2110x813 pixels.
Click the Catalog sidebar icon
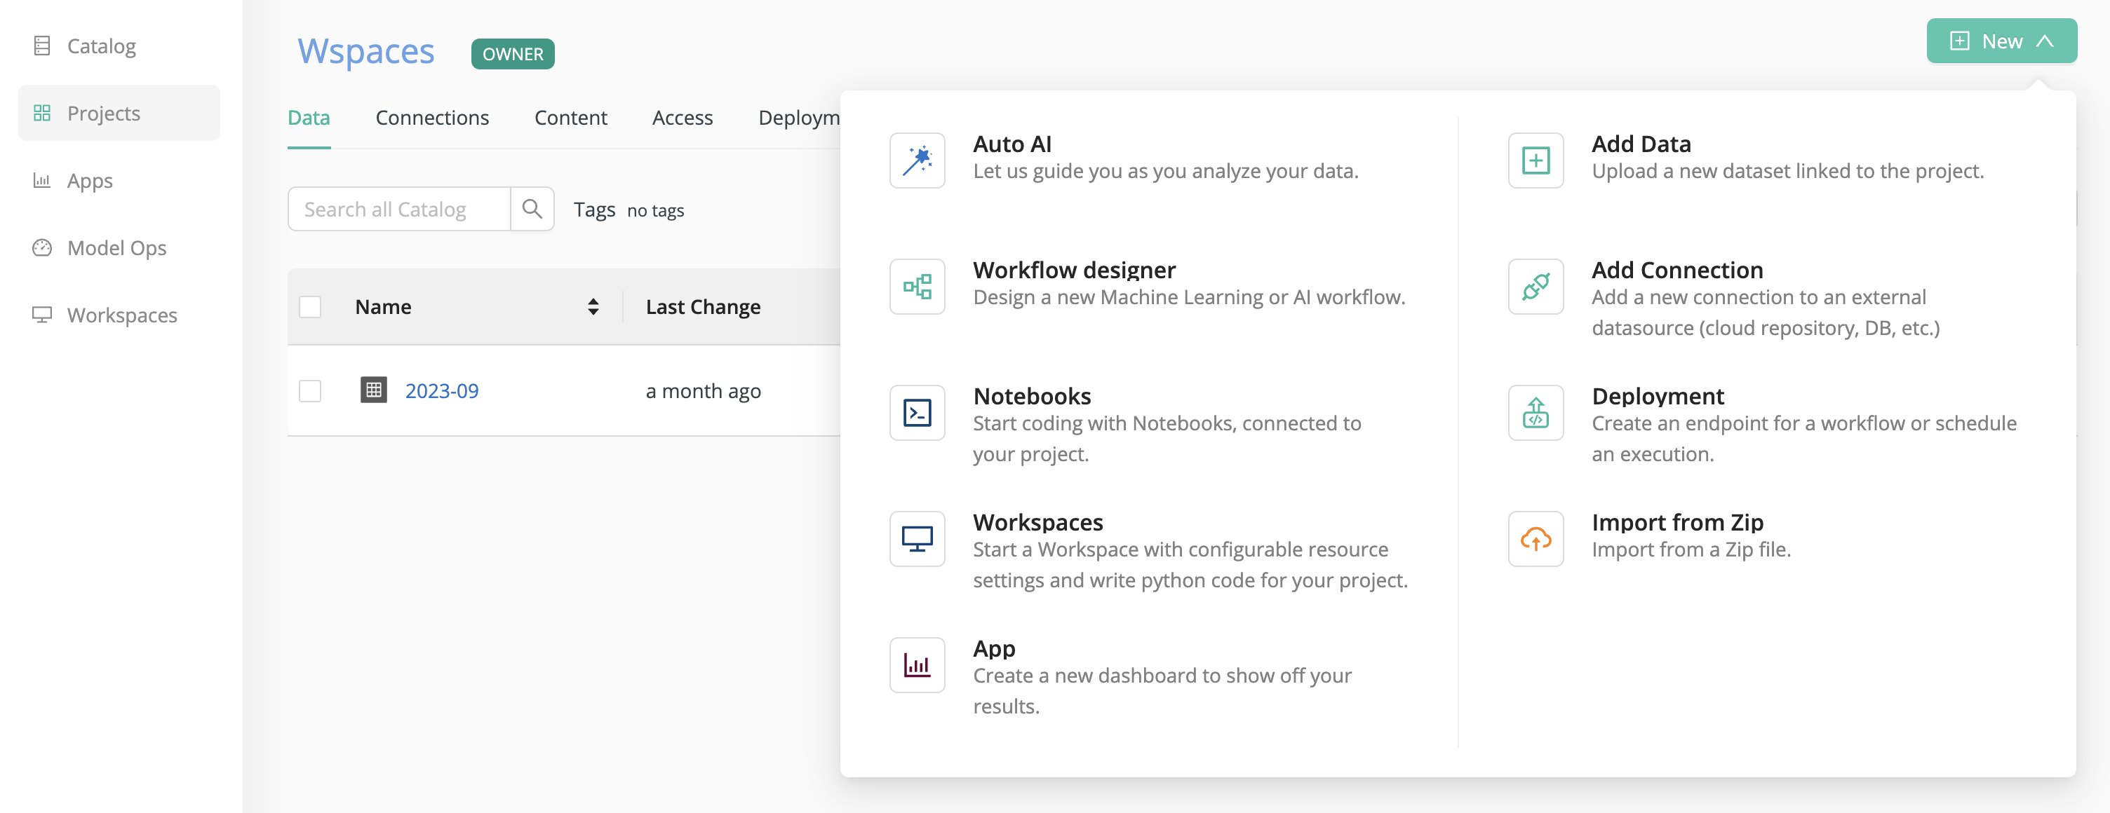[x=42, y=46]
